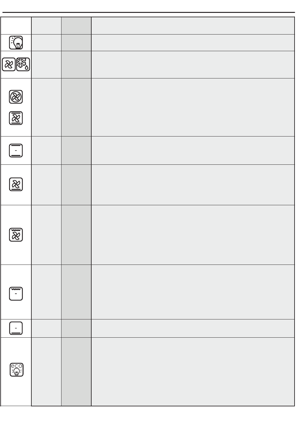Select the fan icon beside the snowflake

coord(9,64)
